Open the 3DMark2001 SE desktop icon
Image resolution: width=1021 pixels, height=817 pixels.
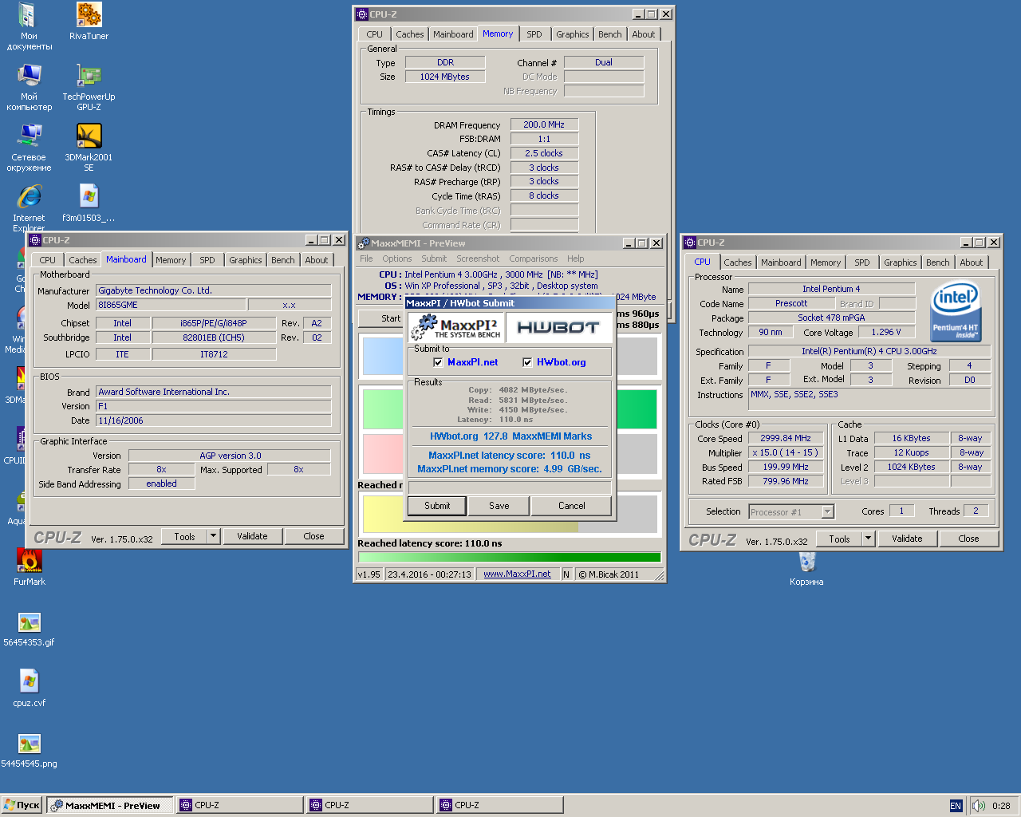(x=89, y=148)
